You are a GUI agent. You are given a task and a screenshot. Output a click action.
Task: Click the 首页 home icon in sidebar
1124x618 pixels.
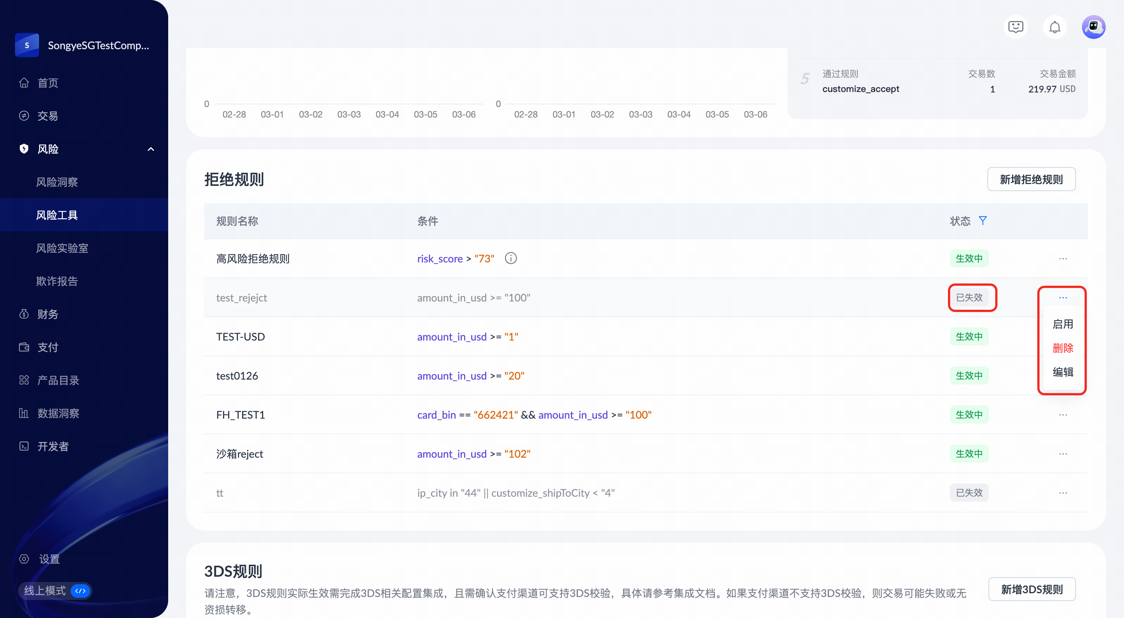pos(24,83)
